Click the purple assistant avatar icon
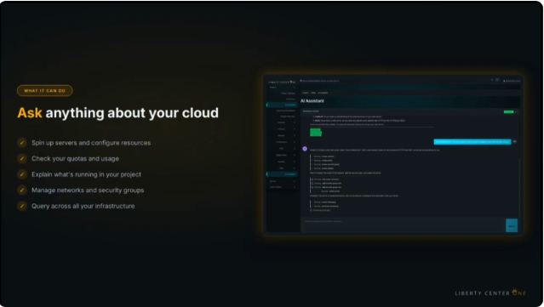The height and width of the screenshot is (307, 544). click(305, 149)
